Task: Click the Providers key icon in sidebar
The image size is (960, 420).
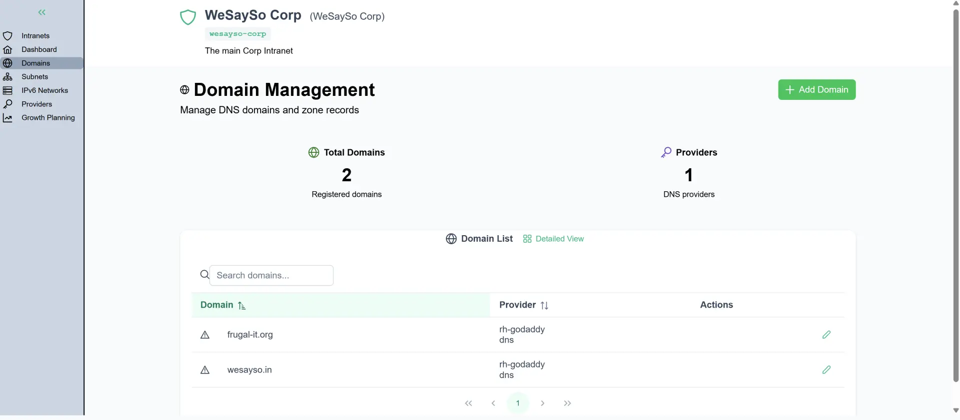Action: click(7, 104)
